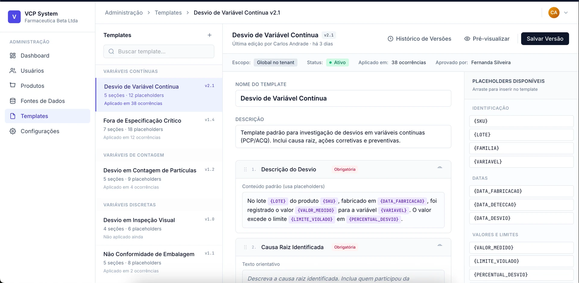
Task: Click the "+" icon to add a new template
Action: tap(210, 35)
